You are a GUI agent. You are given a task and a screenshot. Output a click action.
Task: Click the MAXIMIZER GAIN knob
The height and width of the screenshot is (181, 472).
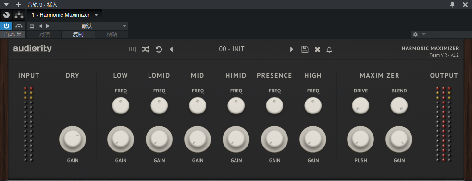tap(399, 139)
